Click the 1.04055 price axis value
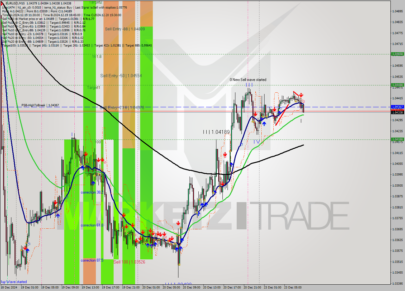405x291 pixels. click(x=397, y=164)
